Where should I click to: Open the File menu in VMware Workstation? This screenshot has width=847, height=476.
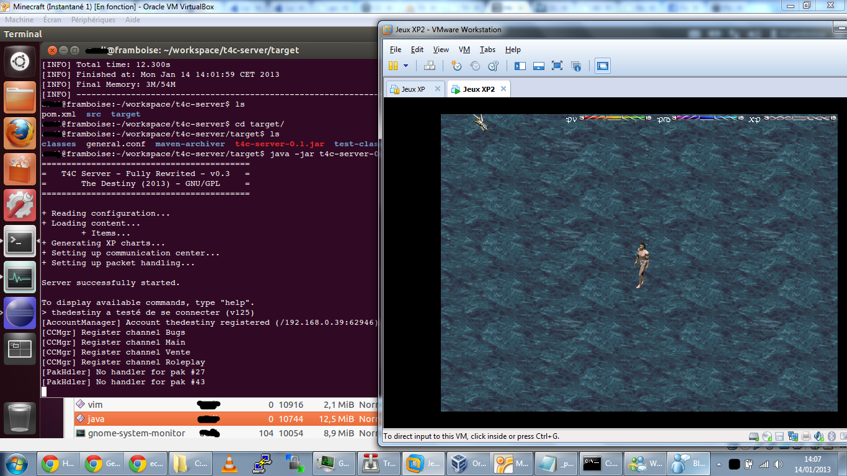click(396, 50)
